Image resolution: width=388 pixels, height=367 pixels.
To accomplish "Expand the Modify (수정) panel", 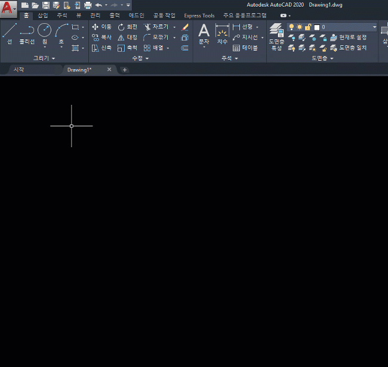I will (x=140, y=58).
